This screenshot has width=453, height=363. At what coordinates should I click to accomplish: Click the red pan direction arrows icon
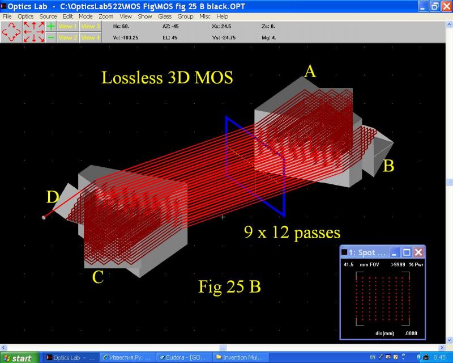[x=34, y=32]
